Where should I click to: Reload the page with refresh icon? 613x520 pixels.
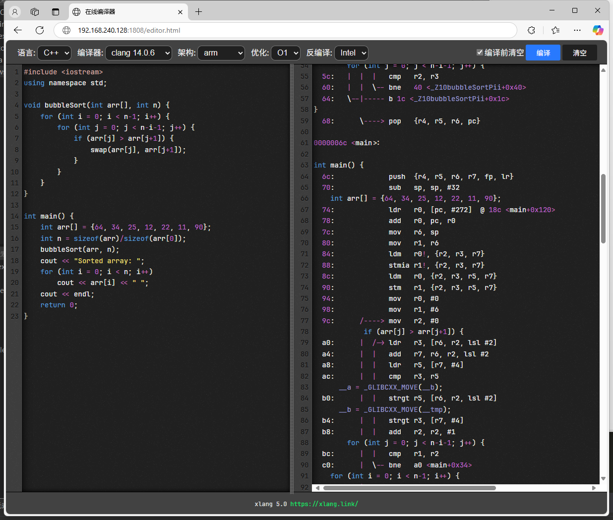pyautogui.click(x=40, y=30)
